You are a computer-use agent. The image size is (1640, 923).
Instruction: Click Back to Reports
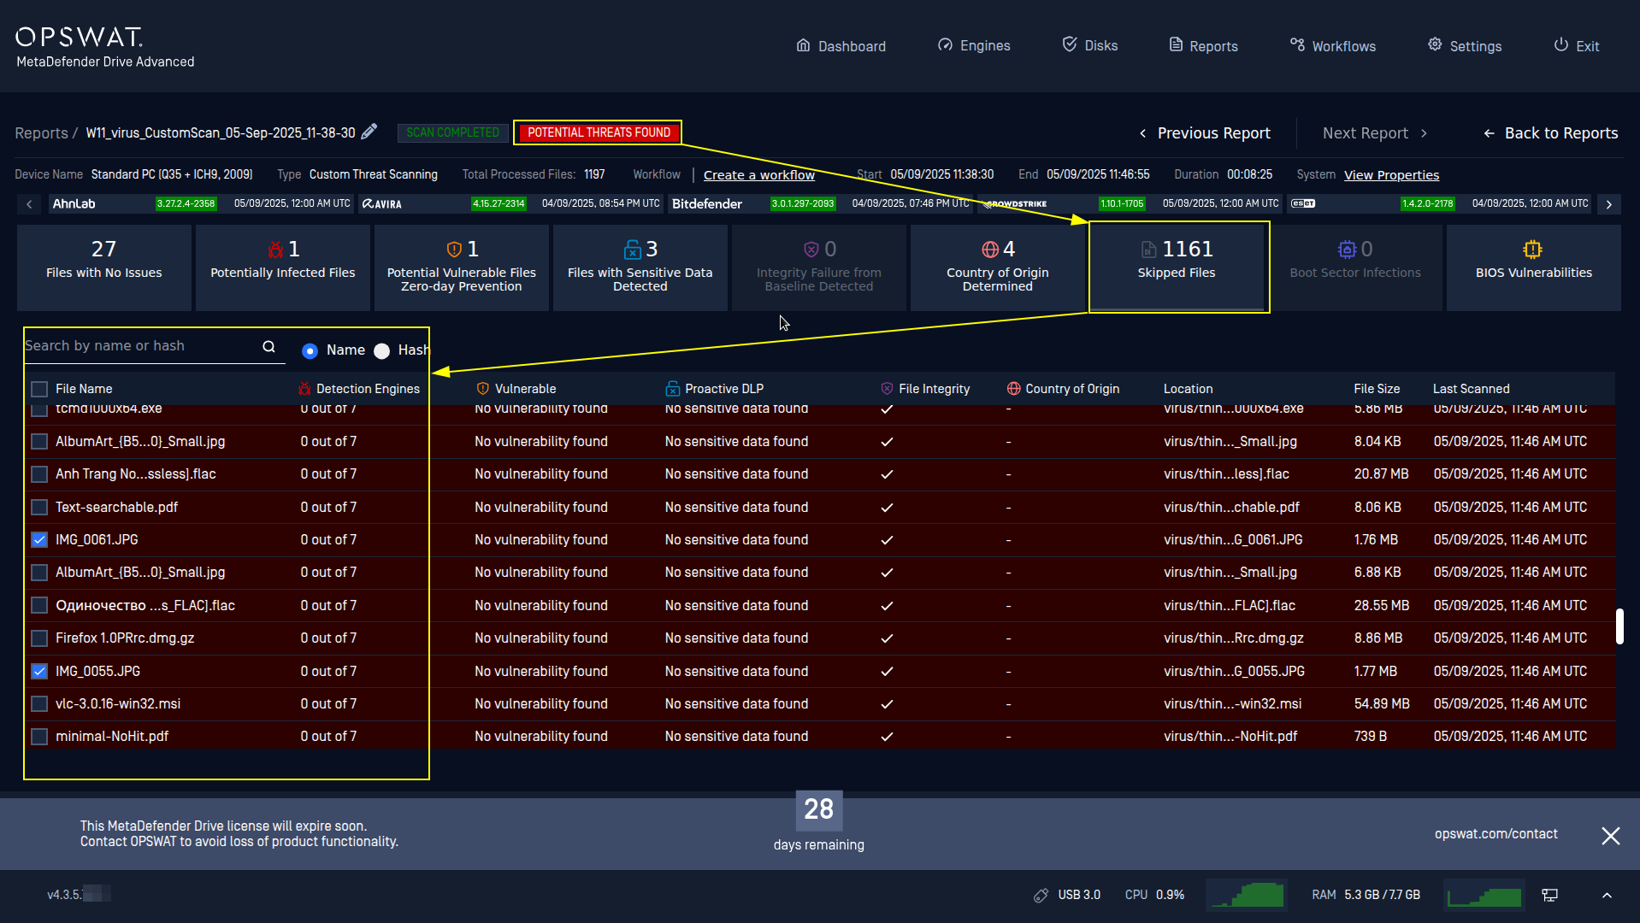pos(1551,133)
